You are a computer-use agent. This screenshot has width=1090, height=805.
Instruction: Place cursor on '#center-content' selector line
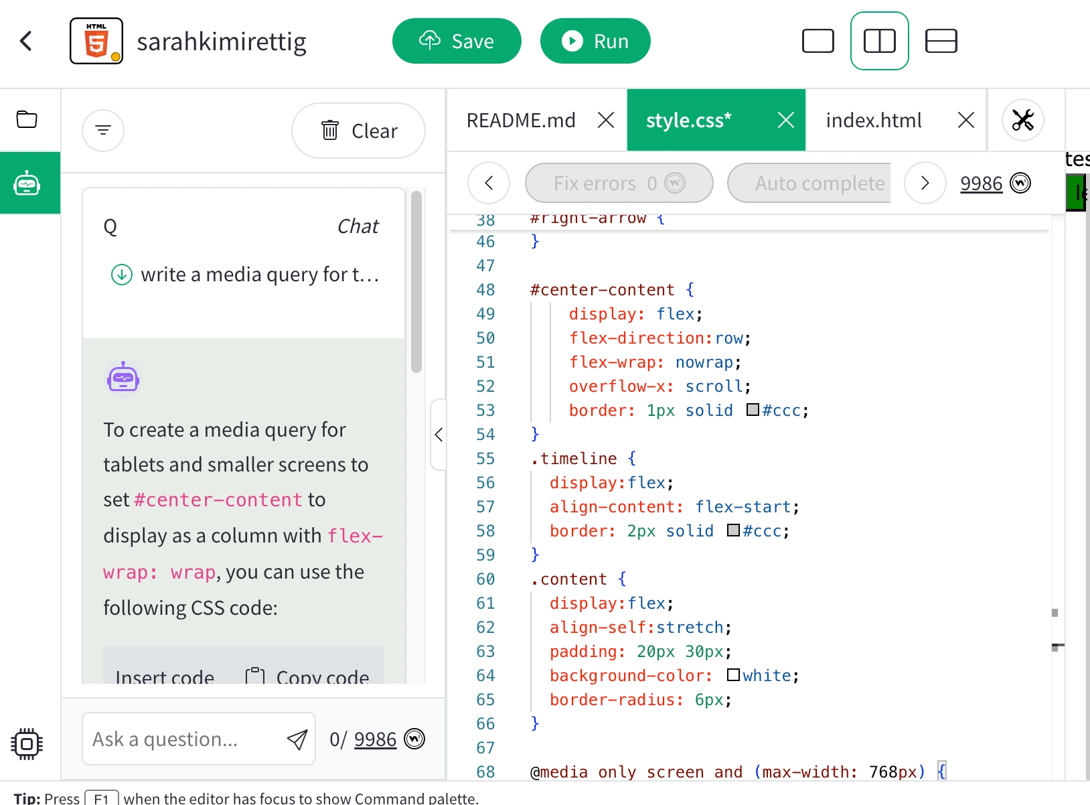(612, 290)
